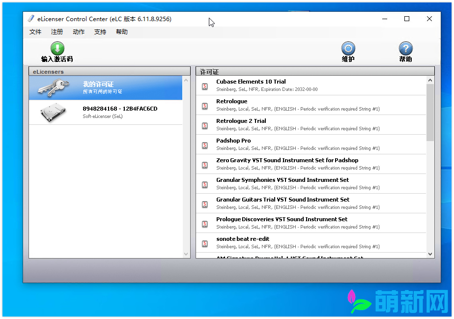Click the green Enter Activation Code icon
This screenshot has height=319, width=454.
(x=57, y=48)
